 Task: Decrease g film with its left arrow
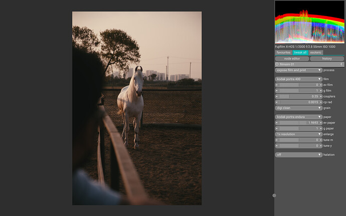pos(277,91)
